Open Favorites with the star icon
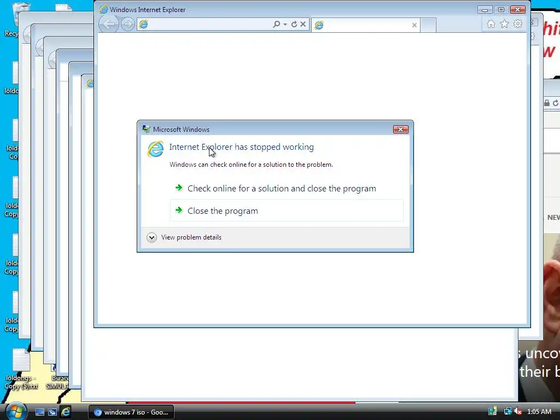The height and width of the screenshot is (420, 560). point(504,24)
